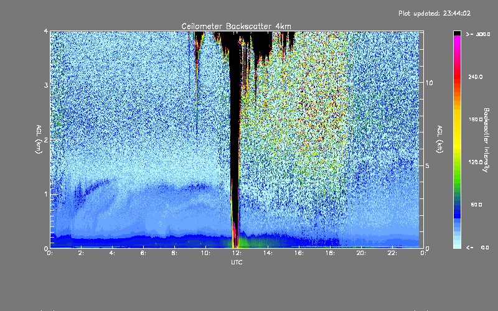
Task: Pick the black top segment of colorbar
Action: 457,33
